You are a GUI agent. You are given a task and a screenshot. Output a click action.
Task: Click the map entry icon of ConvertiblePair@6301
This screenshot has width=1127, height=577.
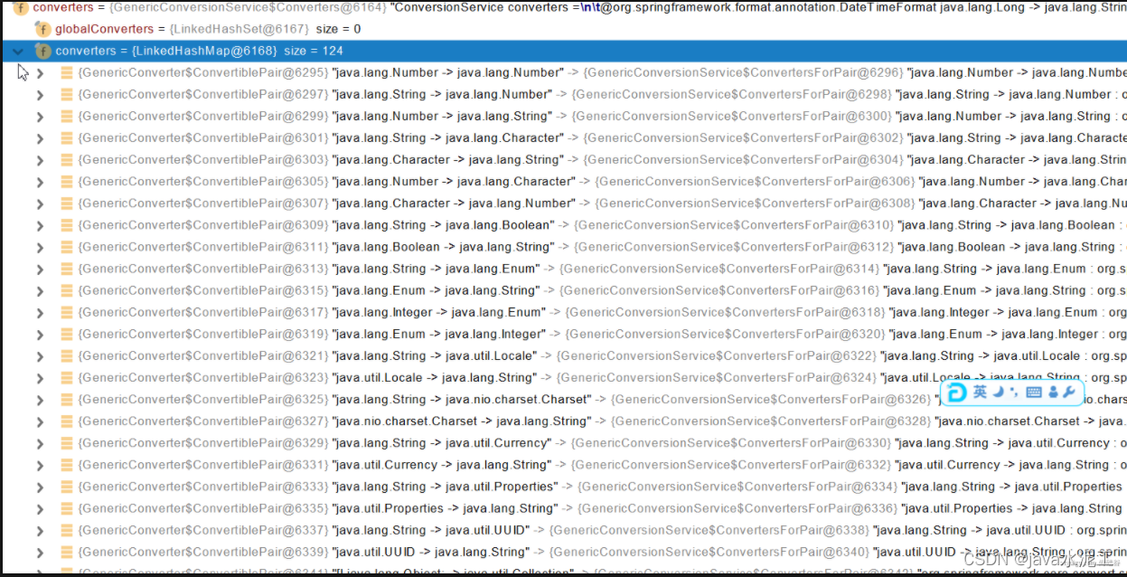66,137
